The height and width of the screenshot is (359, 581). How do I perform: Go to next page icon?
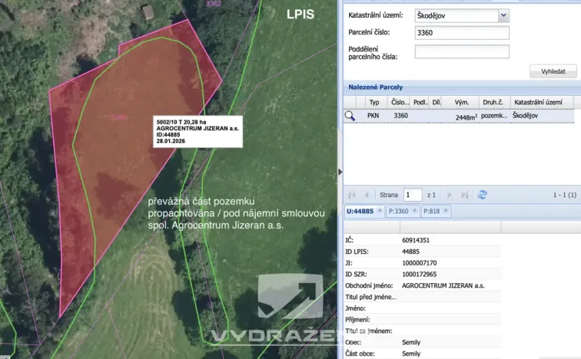tap(450, 195)
